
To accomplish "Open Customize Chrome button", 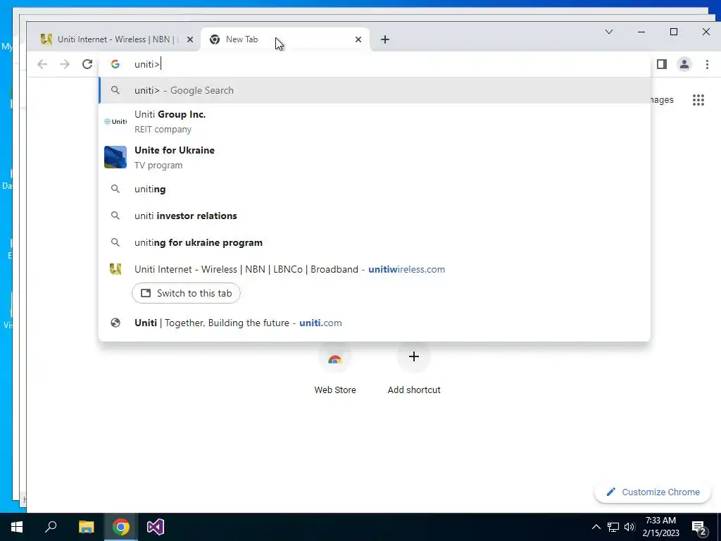I will [x=653, y=492].
